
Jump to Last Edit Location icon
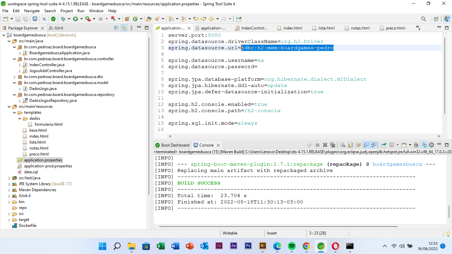click(196, 19)
